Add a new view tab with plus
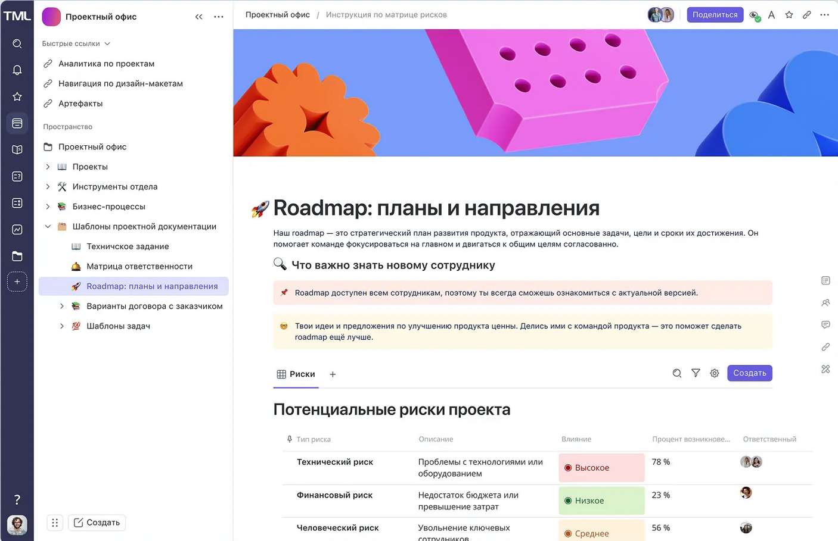 [333, 374]
